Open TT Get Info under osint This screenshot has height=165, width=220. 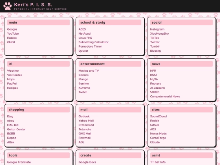click(158, 162)
